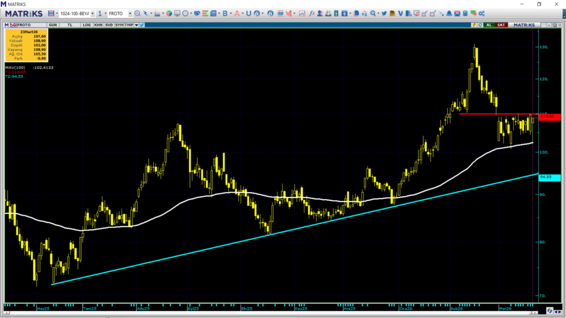
Task: Toggle KHN option in chart header
Action: 98,25
